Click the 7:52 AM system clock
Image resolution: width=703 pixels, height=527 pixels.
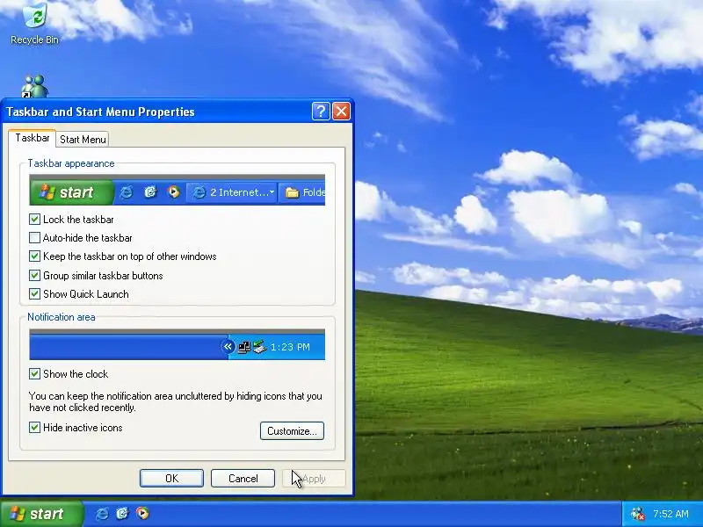670,514
